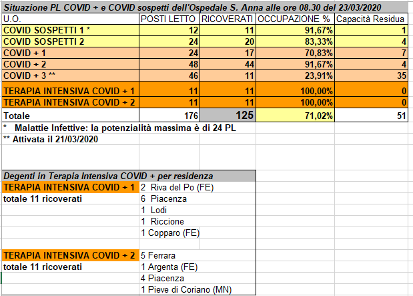The width and height of the screenshot is (413, 296).
Task: Select the Copparo (FE) residence cell
Action: point(170,233)
